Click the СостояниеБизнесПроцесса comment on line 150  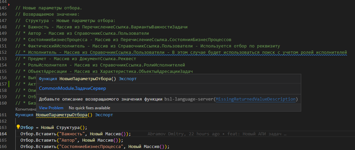coord(123,40)
